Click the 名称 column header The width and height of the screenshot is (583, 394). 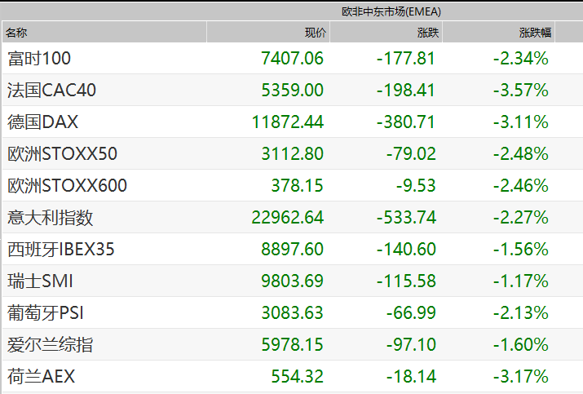click(x=17, y=33)
